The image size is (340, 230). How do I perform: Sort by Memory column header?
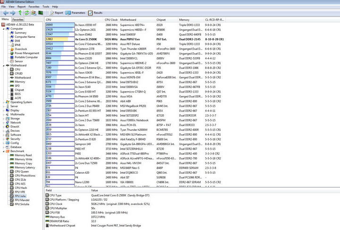click(x=191, y=20)
